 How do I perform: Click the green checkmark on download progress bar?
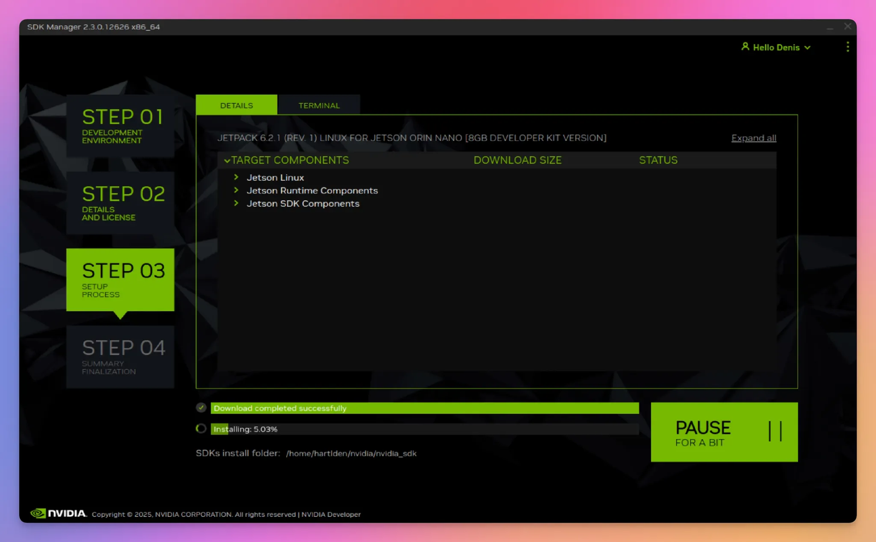coord(200,408)
